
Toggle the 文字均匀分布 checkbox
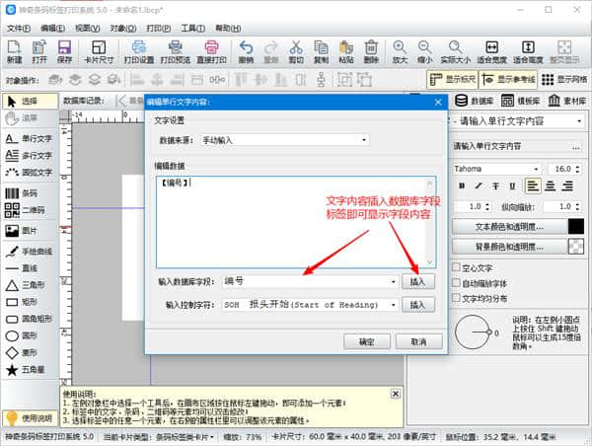tap(456, 298)
